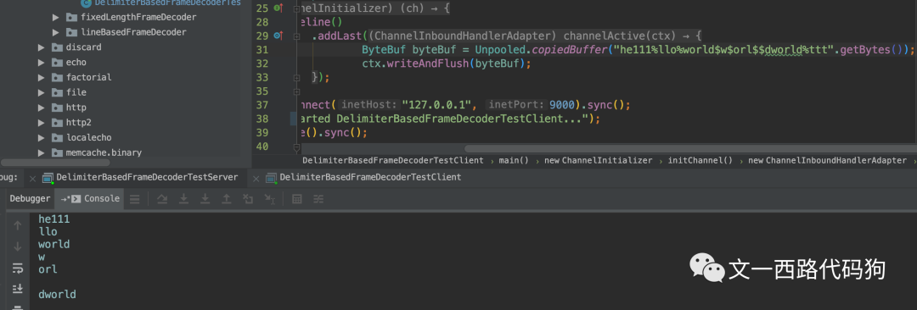
Task: Expand the memcache.binary package node
Action: pyautogui.click(x=42, y=153)
